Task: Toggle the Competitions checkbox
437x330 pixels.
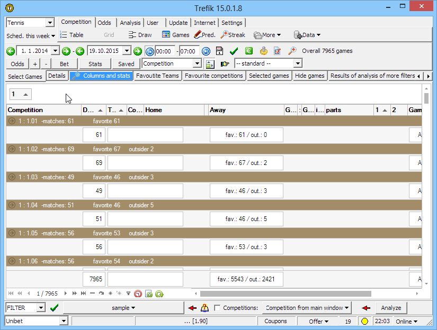Action: (x=217, y=308)
